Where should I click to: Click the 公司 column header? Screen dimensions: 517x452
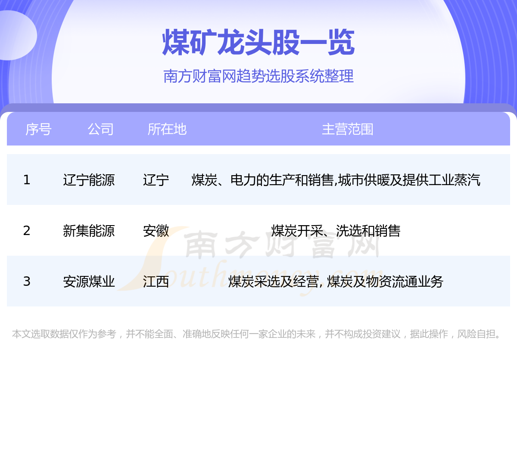tap(100, 129)
